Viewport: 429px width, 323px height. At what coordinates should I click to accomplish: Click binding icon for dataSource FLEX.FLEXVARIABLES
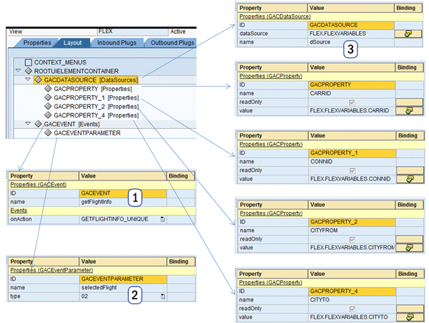pyautogui.click(x=410, y=32)
